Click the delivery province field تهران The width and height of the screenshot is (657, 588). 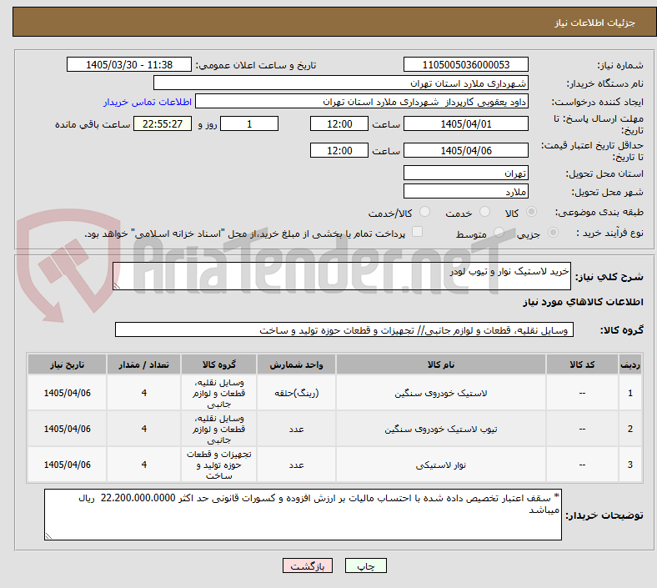pyautogui.click(x=465, y=173)
